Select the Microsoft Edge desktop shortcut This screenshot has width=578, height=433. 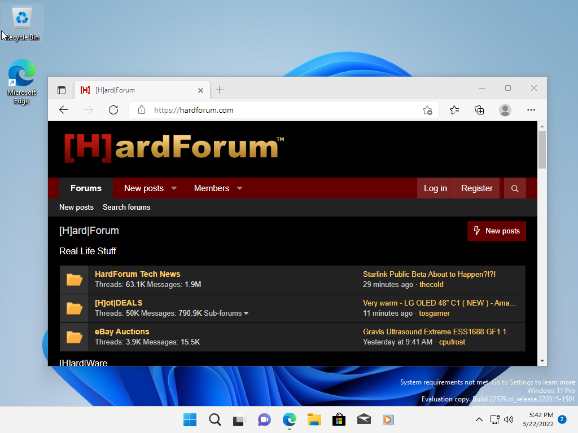(x=22, y=82)
